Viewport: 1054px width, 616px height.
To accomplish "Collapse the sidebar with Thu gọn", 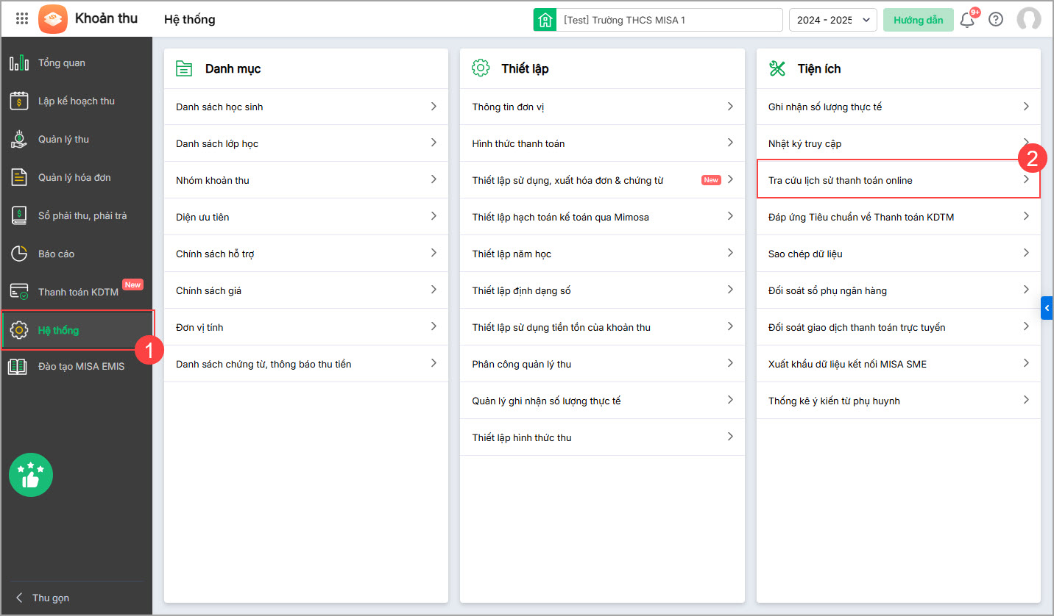I will pyautogui.click(x=43, y=598).
